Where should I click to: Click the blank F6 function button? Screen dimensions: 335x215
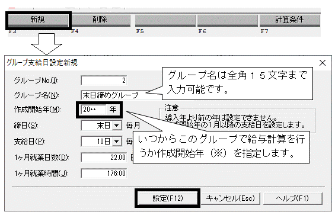click(x=228, y=21)
